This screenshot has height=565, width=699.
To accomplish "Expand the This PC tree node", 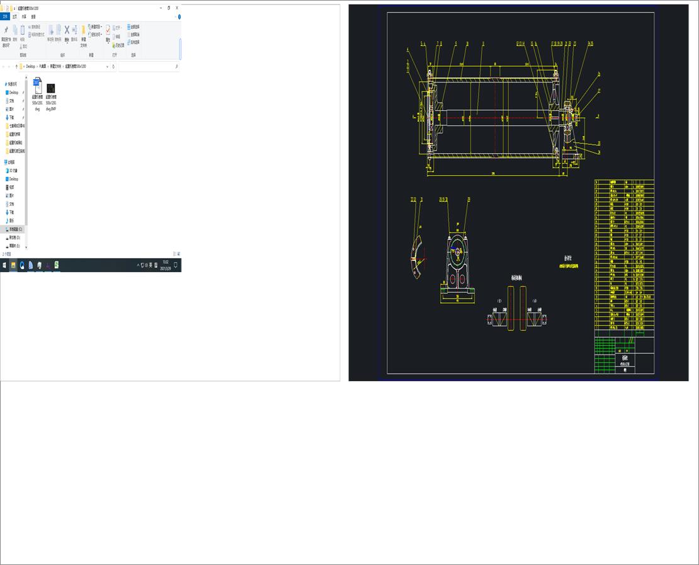I will tap(3, 162).
